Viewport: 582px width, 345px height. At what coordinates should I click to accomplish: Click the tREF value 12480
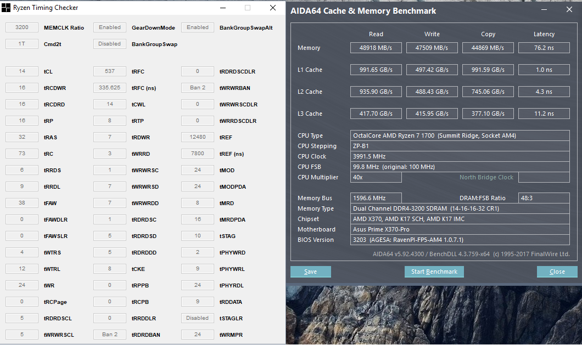coord(198,137)
